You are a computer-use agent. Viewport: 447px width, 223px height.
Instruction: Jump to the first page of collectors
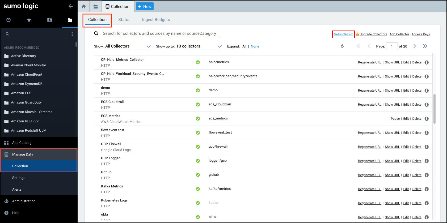point(359,46)
